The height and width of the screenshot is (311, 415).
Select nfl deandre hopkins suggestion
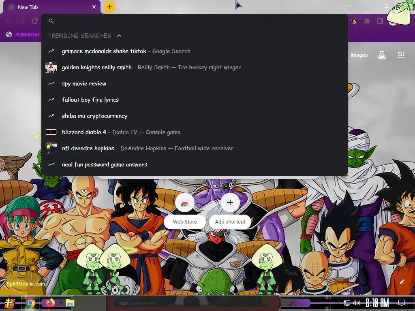tap(195, 148)
